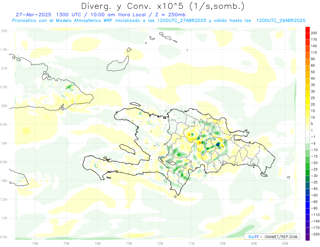Click the 40 value on the colorbar
Viewport: 320px width, 247px height.
(x=313, y=78)
